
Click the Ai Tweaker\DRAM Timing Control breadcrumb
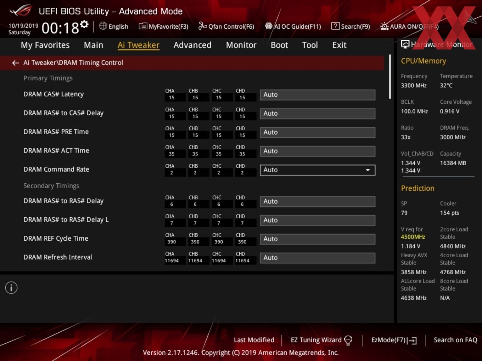73,63
